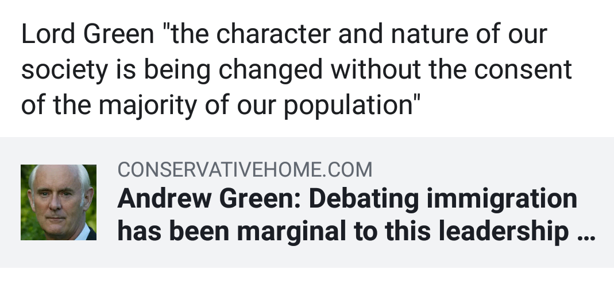
Task: Tap the quote line starting 'society is being changed'
Action: 296,70
